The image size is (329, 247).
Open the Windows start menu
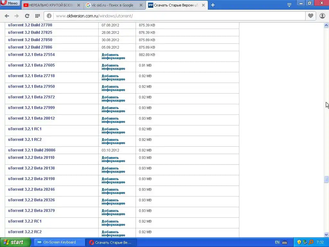tap(15, 242)
